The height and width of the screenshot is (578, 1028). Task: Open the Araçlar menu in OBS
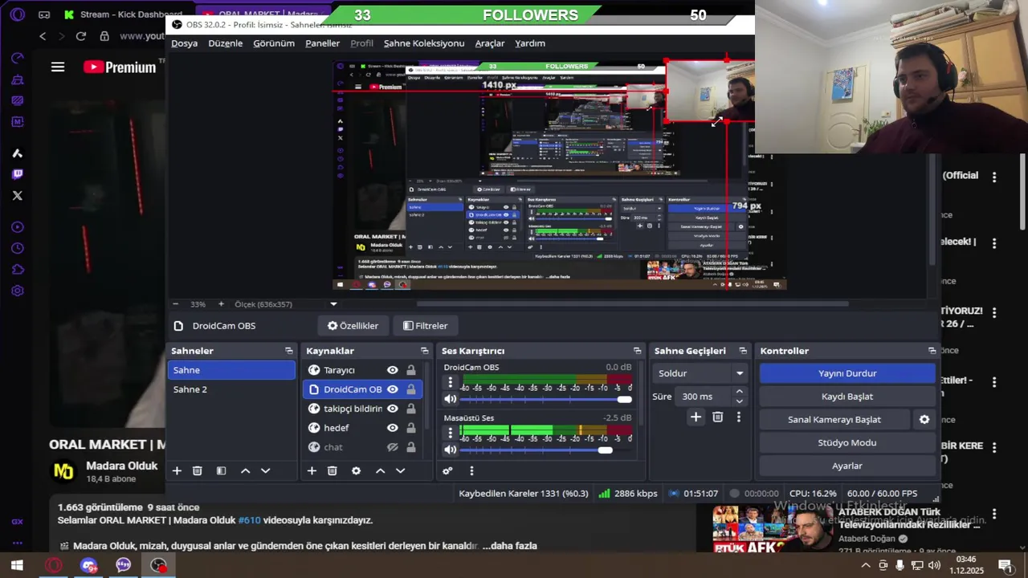coord(490,43)
